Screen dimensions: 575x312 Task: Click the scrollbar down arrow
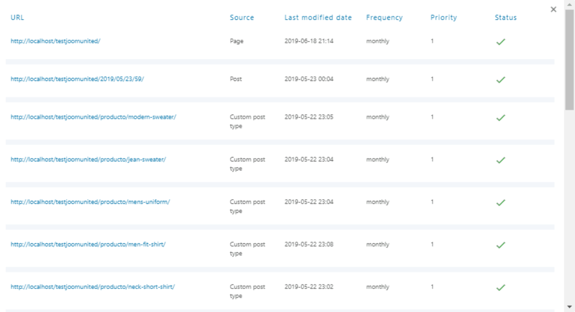click(x=570, y=307)
